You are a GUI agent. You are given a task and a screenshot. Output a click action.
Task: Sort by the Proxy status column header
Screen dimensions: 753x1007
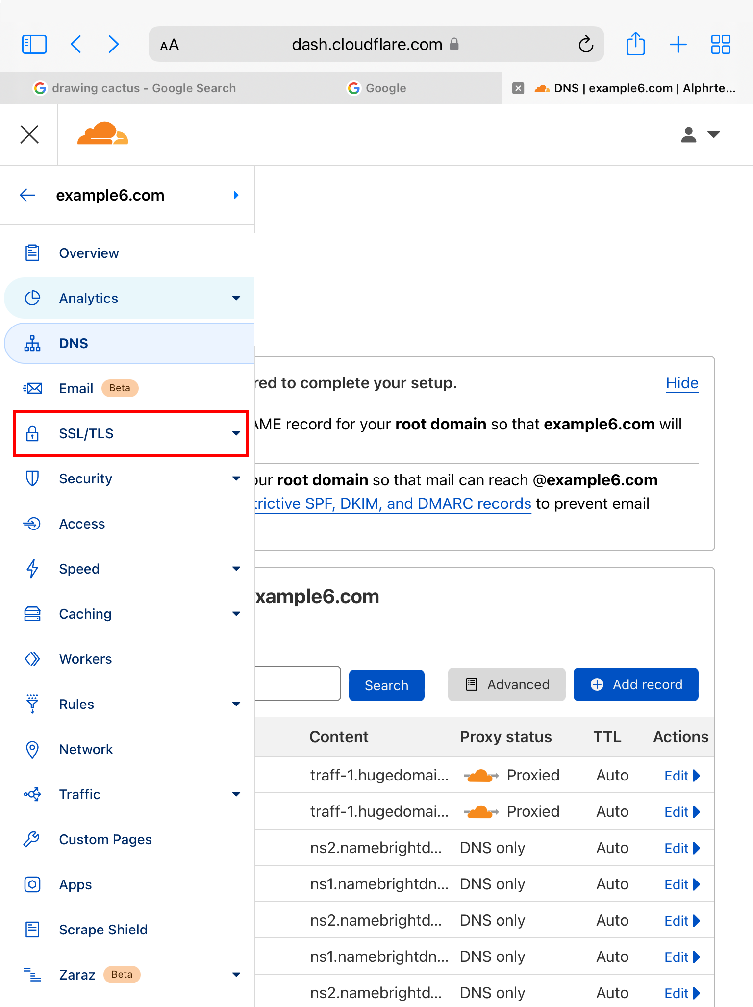click(505, 737)
